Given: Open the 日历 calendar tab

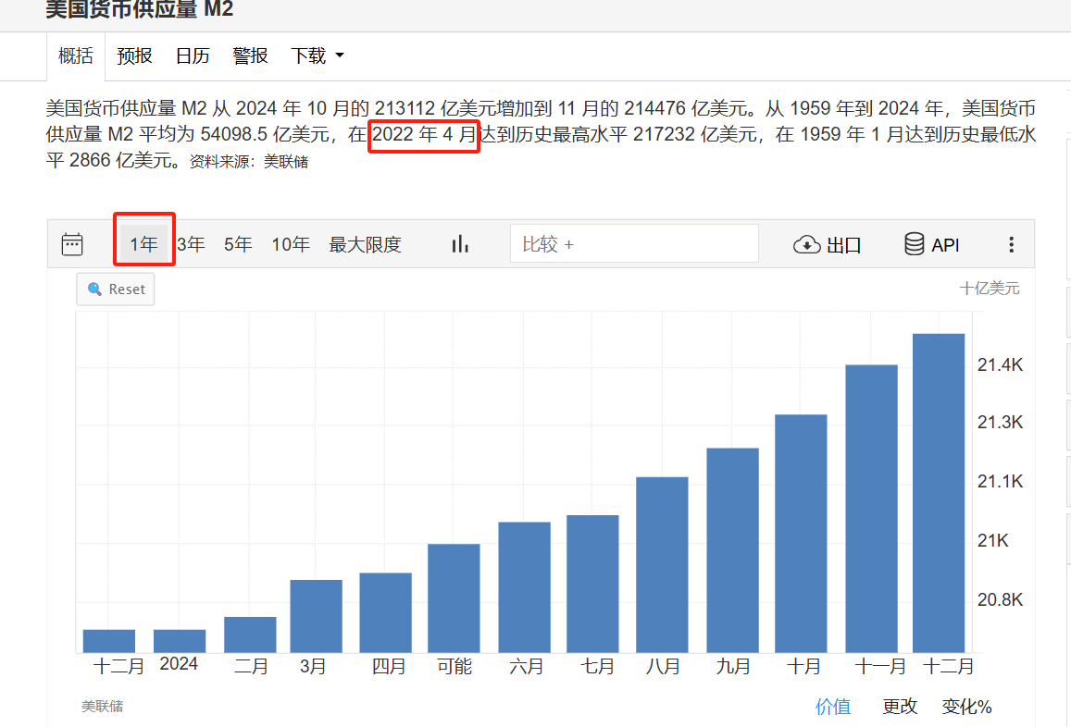Looking at the screenshot, I should (192, 55).
